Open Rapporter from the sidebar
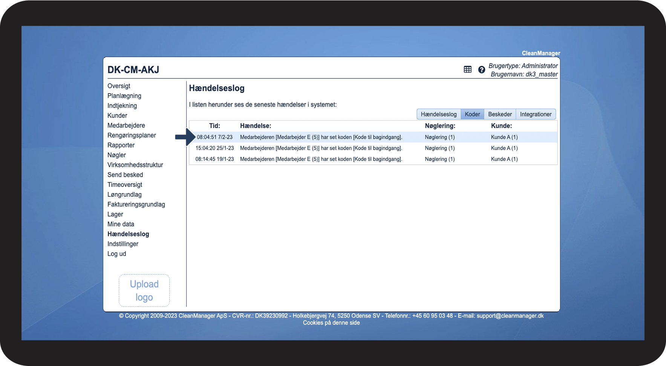The height and width of the screenshot is (366, 666). click(121, 145)
